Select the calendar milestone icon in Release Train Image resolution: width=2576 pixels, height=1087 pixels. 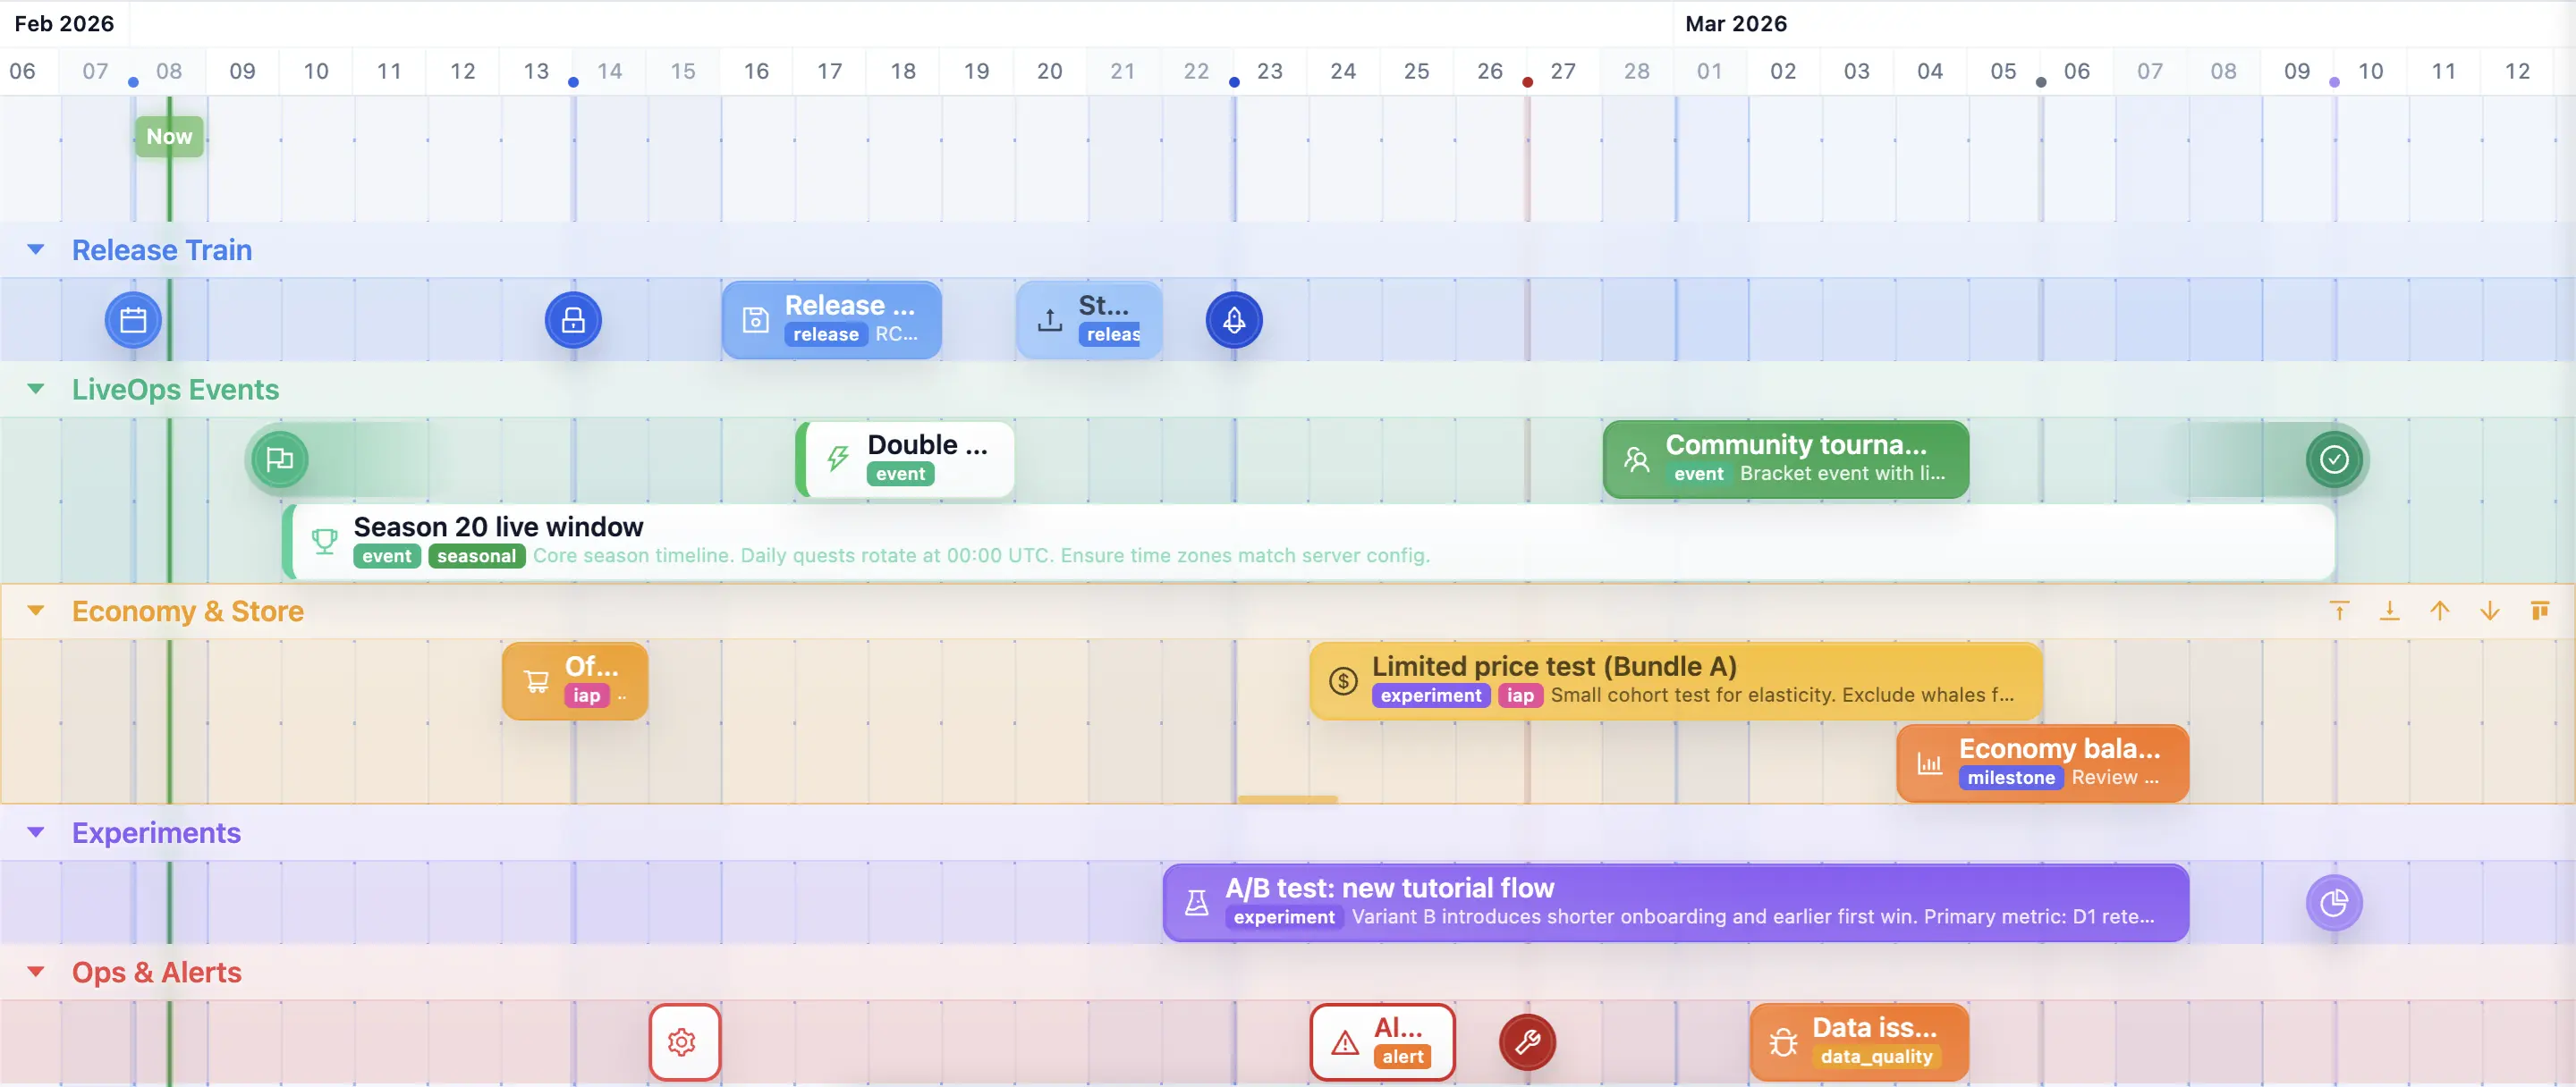pyautogui.click(x=132, y=320)
